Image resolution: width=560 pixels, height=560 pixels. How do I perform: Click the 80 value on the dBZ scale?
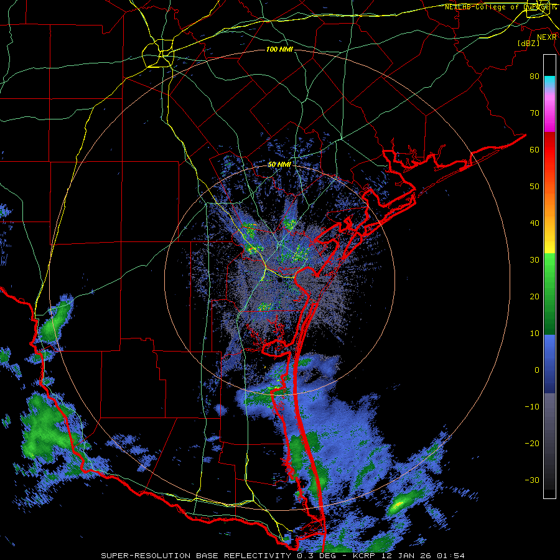(x=534, y=77)
